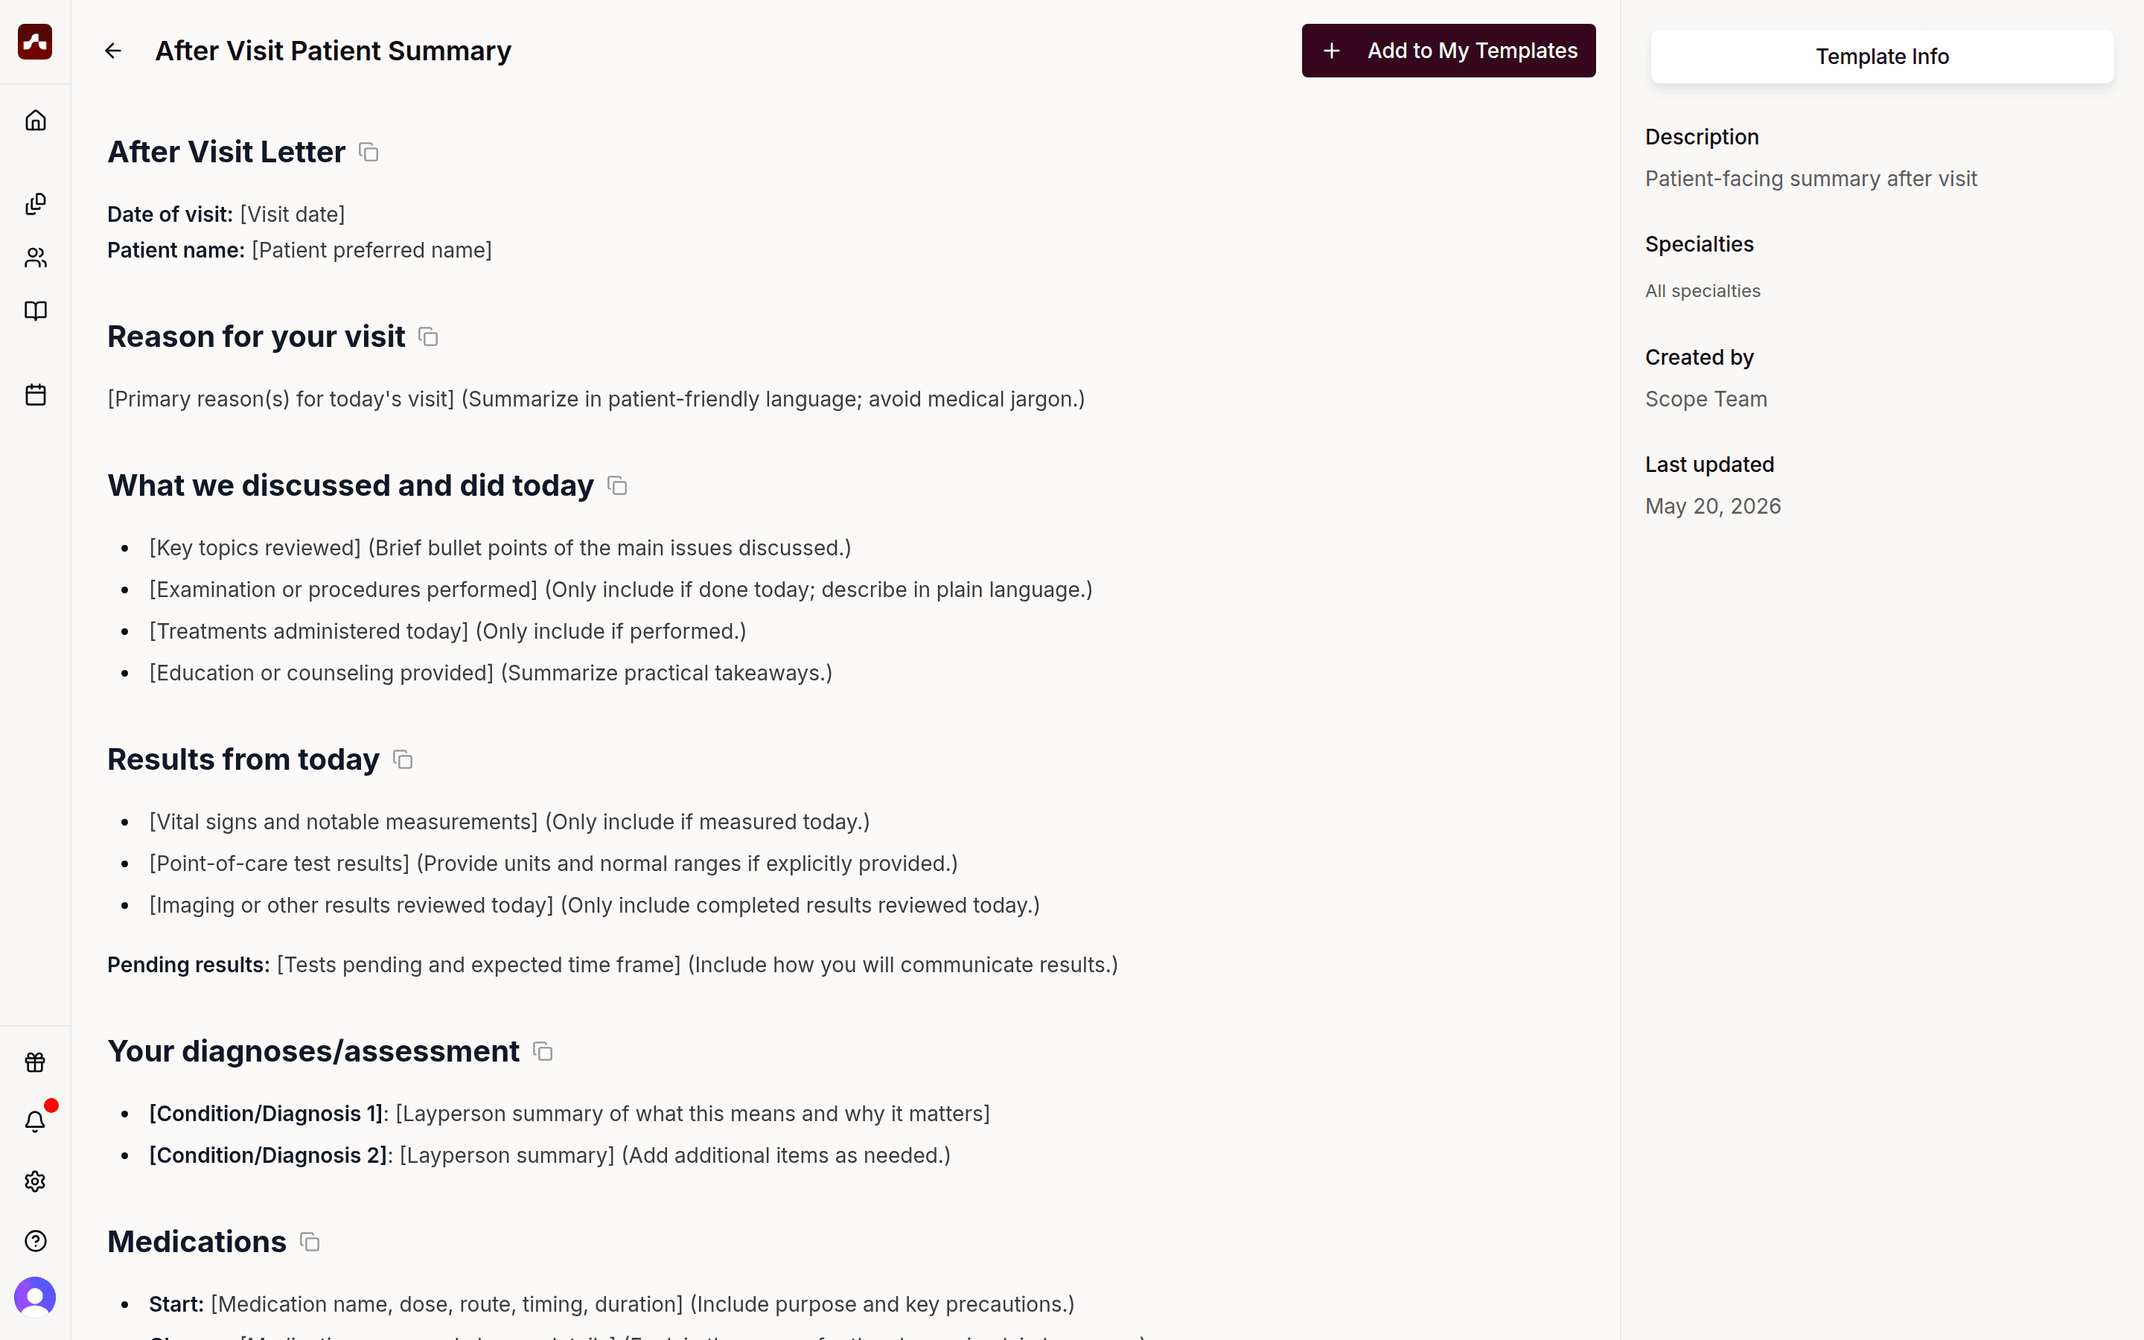Copy What we discussed and did today

[617, 485]
